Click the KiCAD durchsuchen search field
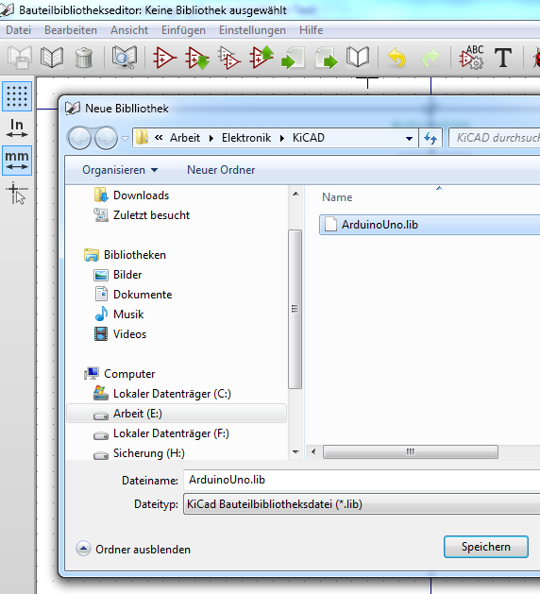The height and width of the screenshot is (594, 540). tap(494, 138)
